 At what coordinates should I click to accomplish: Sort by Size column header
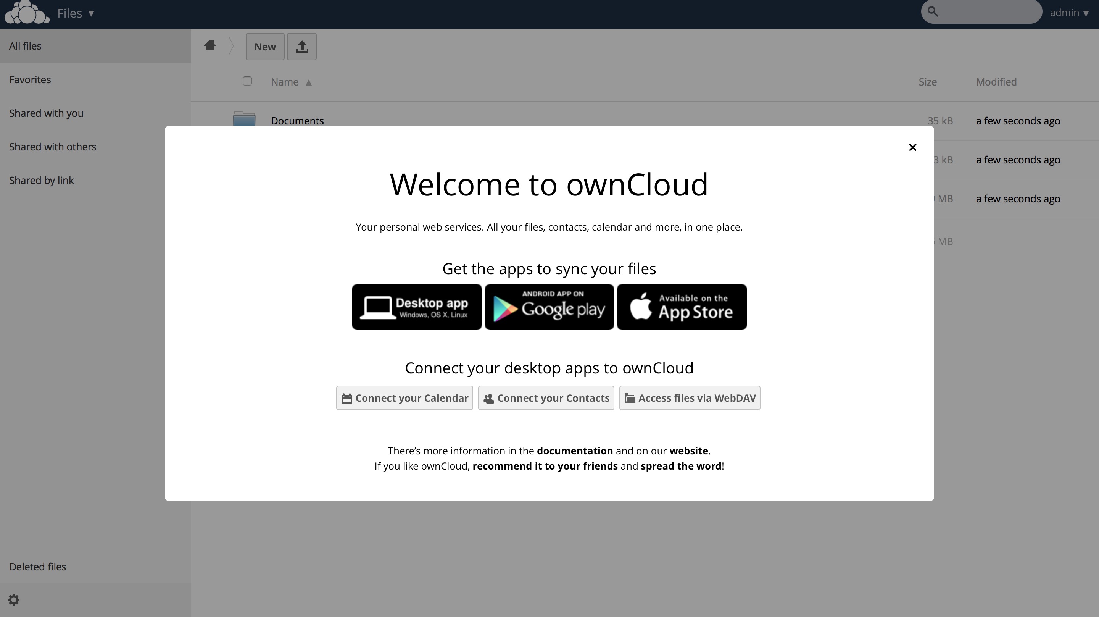point(928,82)
